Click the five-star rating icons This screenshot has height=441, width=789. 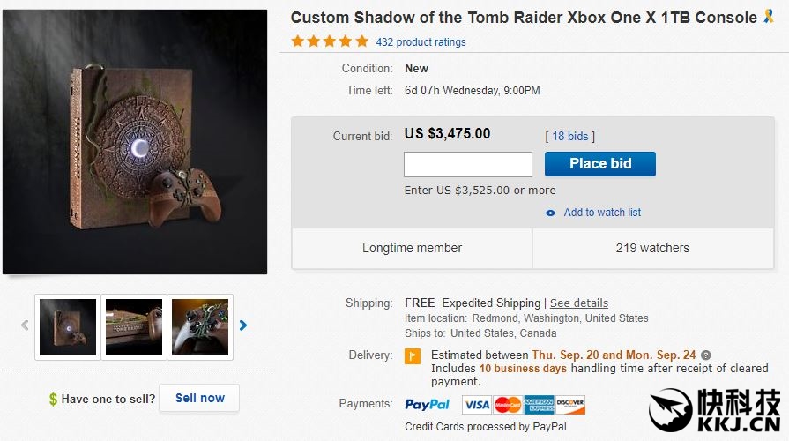[330, 41]
